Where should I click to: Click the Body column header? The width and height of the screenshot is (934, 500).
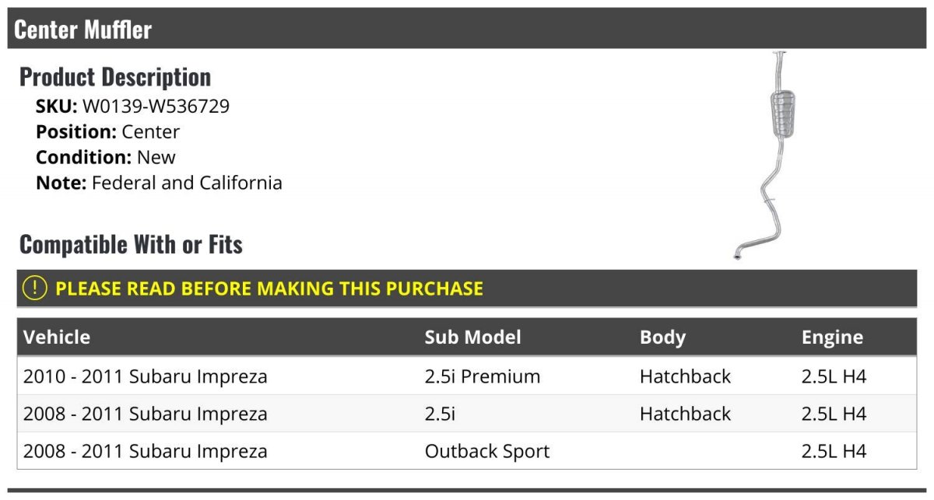[x=662, y=337]
